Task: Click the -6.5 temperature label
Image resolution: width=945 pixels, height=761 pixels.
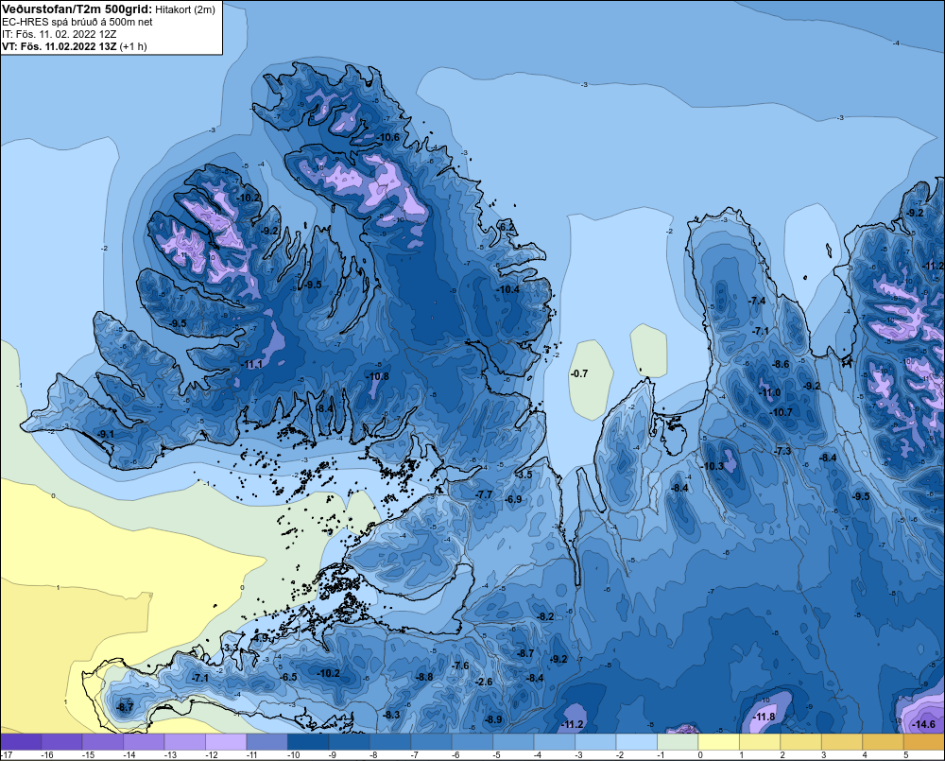Action: 288,677
